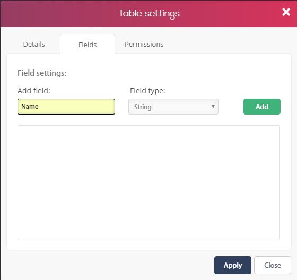Click the white X icon in header
Viewport: 297px width, 280px height.
point(286,12)
